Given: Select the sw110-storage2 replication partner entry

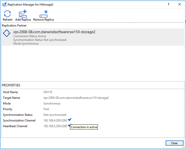Looking at the screenshot, I should coord(93,37).
